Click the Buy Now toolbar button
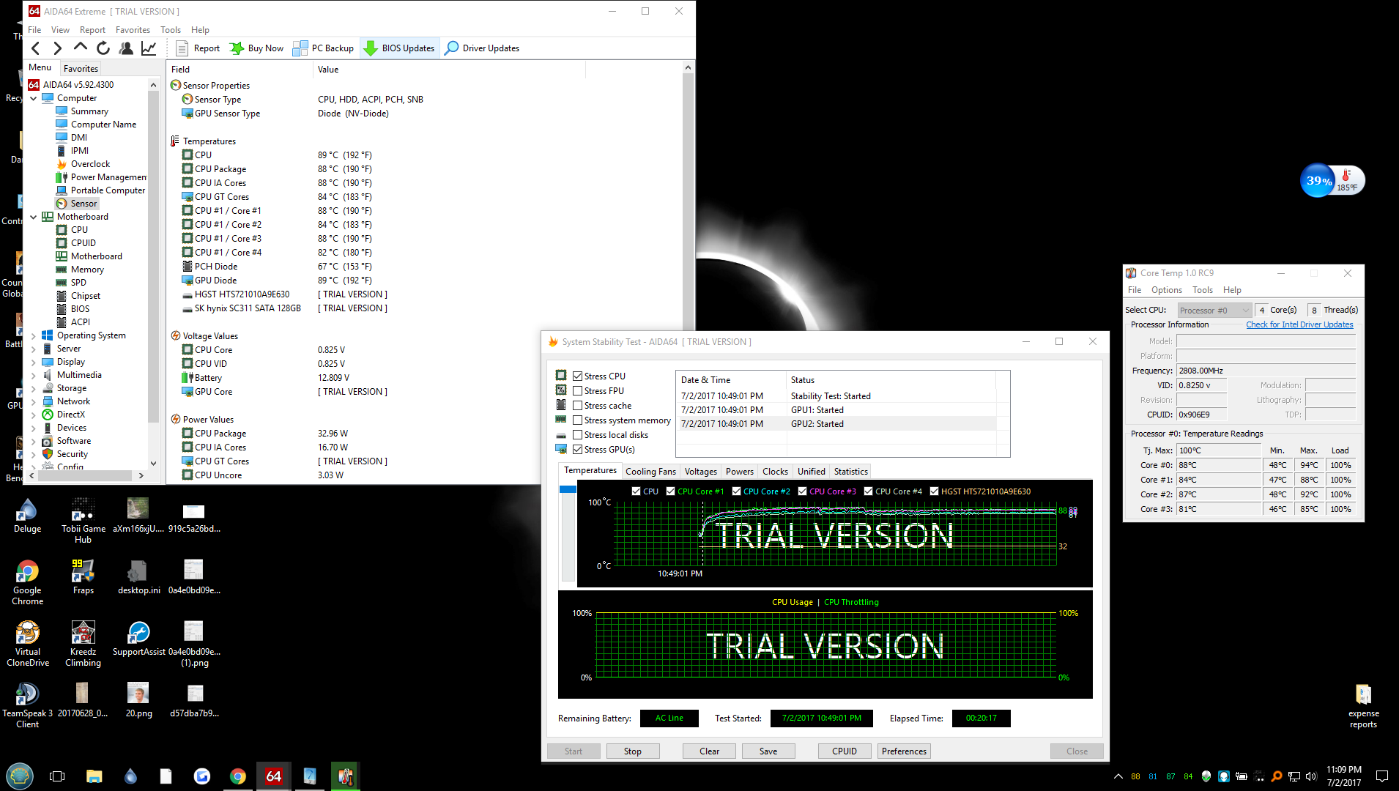Screen dimensions: 1399x791 point(256,48)
